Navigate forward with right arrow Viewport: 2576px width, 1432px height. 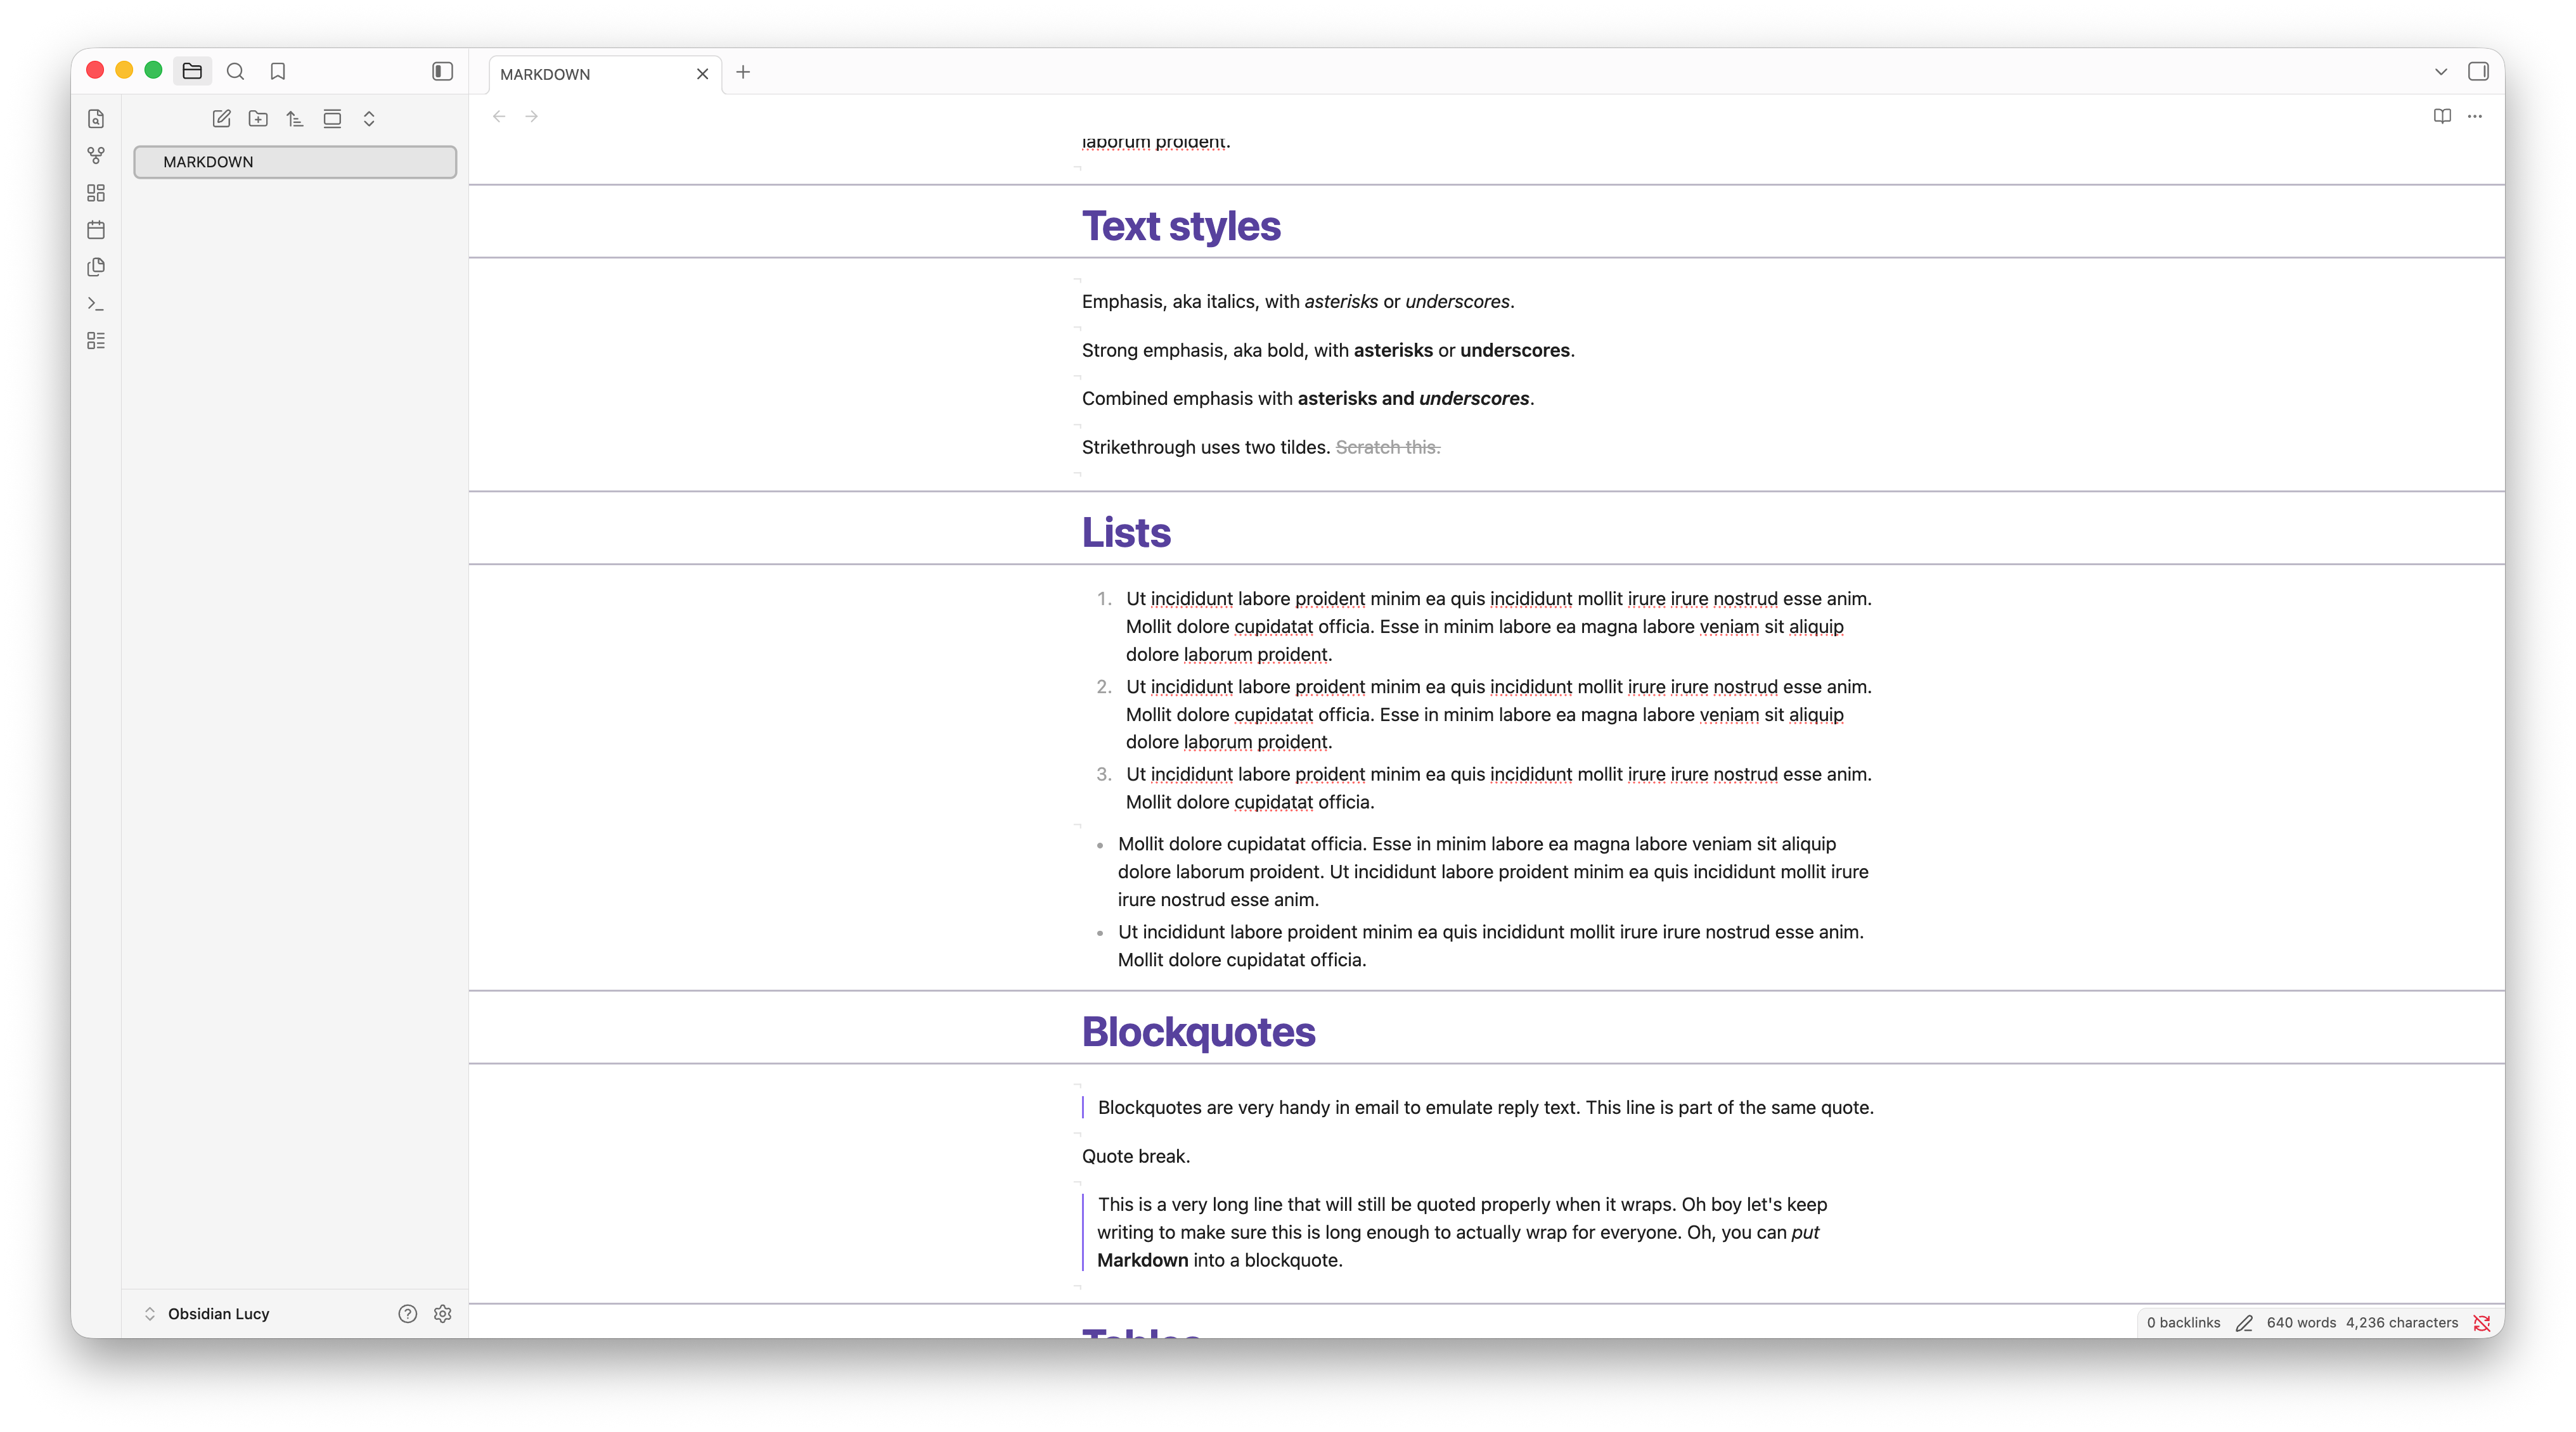[x=532, y=117]
